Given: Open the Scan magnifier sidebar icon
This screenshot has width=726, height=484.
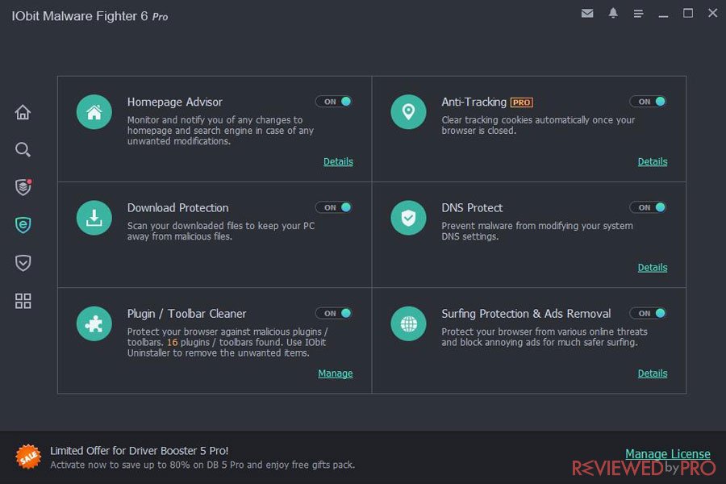Looking at the screenshot, I should tap(23, 149).
